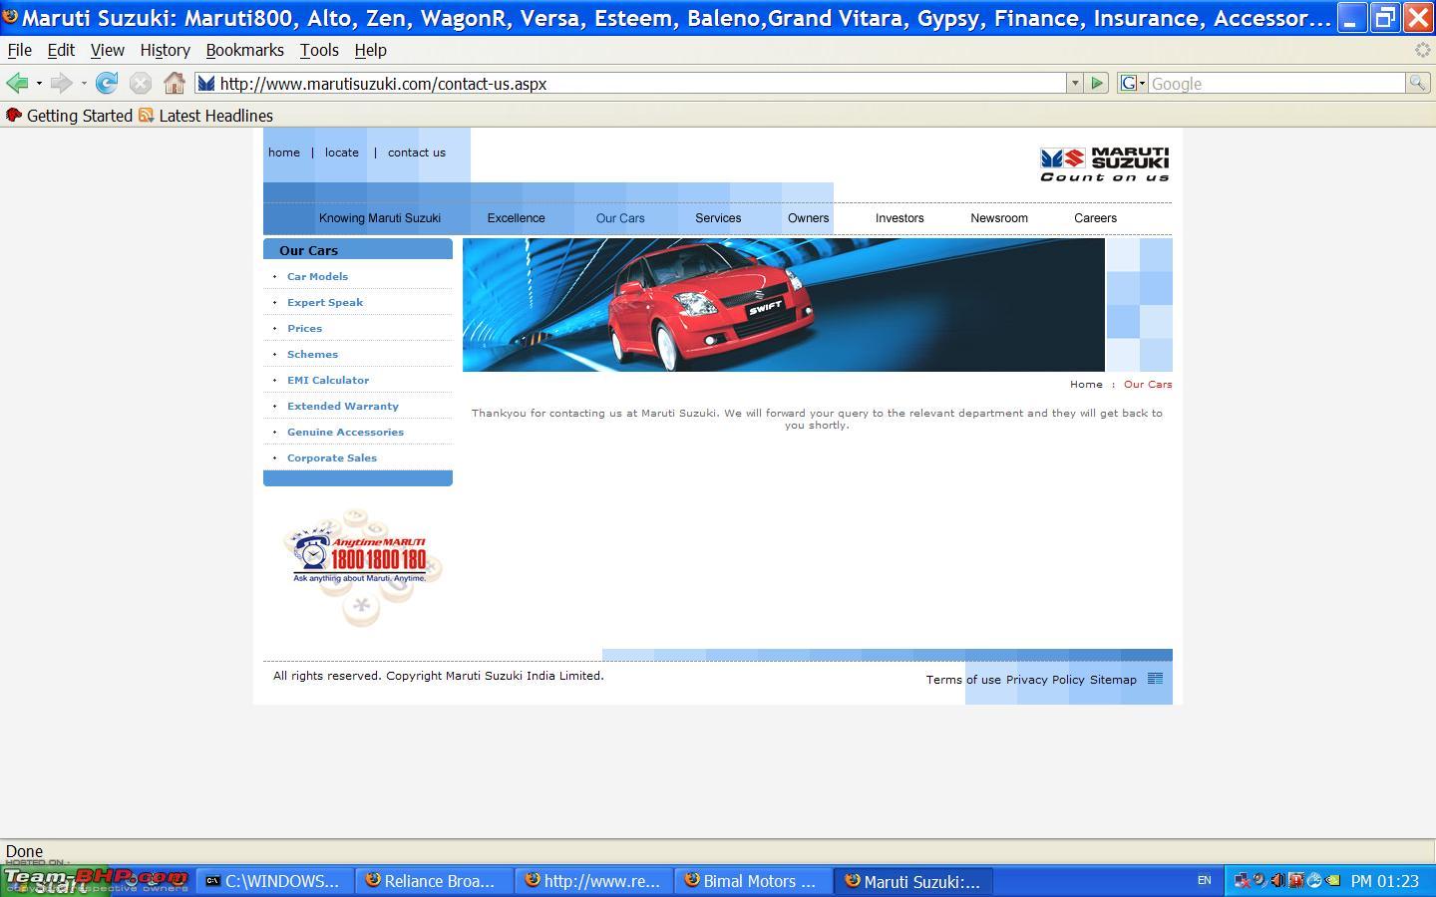Screen dimensions: 1436x897
Task: Open the Our Cars navigation tab
Action: click(x=620, y=218)
